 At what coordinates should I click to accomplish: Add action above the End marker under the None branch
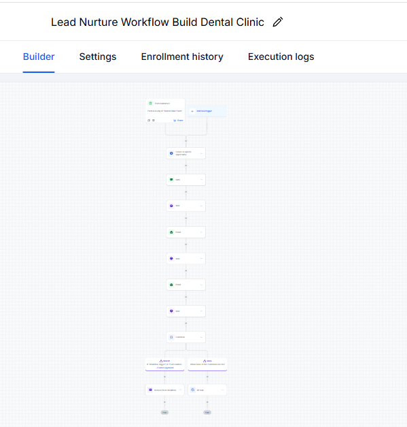point(207,402)
